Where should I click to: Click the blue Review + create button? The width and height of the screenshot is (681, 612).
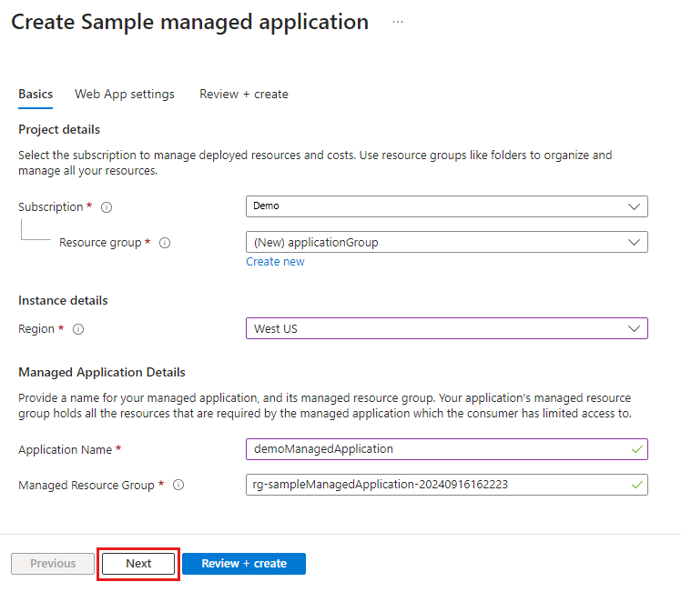244,564
